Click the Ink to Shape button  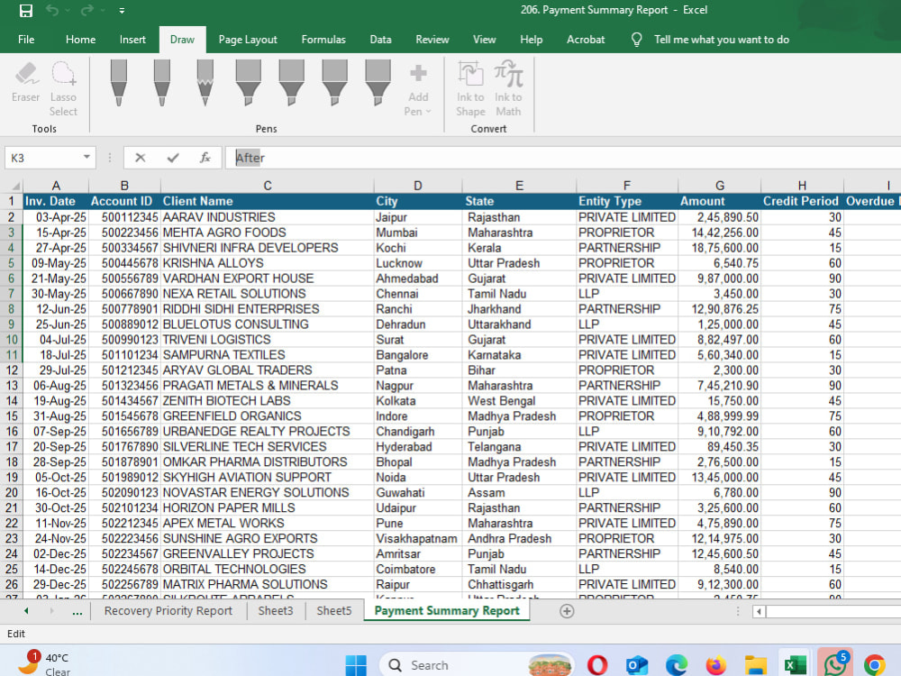[470, 88]
